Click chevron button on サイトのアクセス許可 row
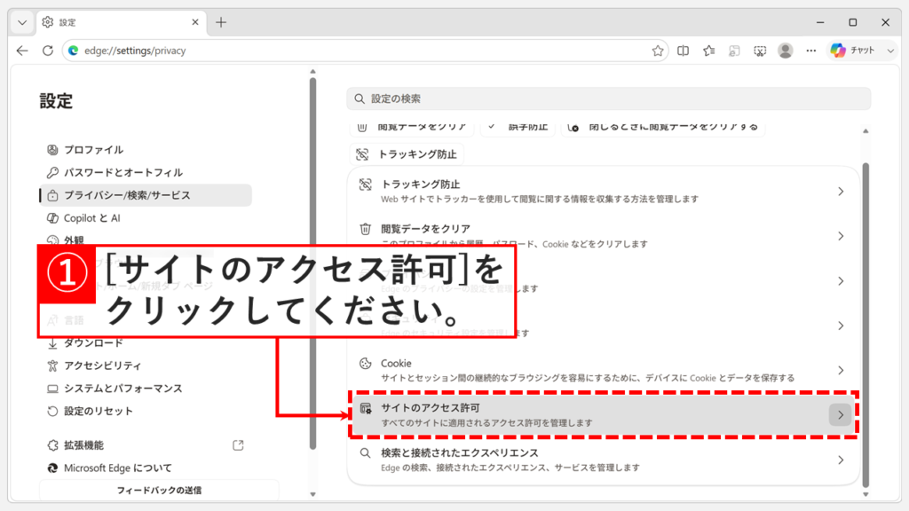Viewport: 909px width, 511px height. [x=840, y=415]
